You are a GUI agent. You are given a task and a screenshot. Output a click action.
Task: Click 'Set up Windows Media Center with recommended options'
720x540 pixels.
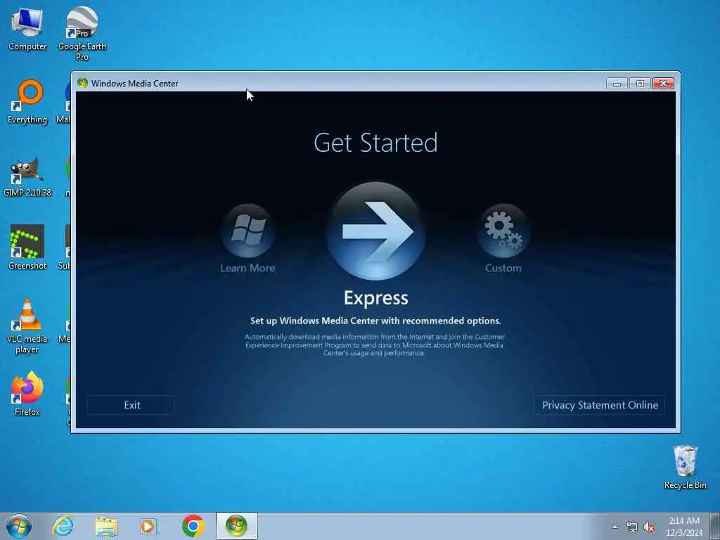pos(375,321)
